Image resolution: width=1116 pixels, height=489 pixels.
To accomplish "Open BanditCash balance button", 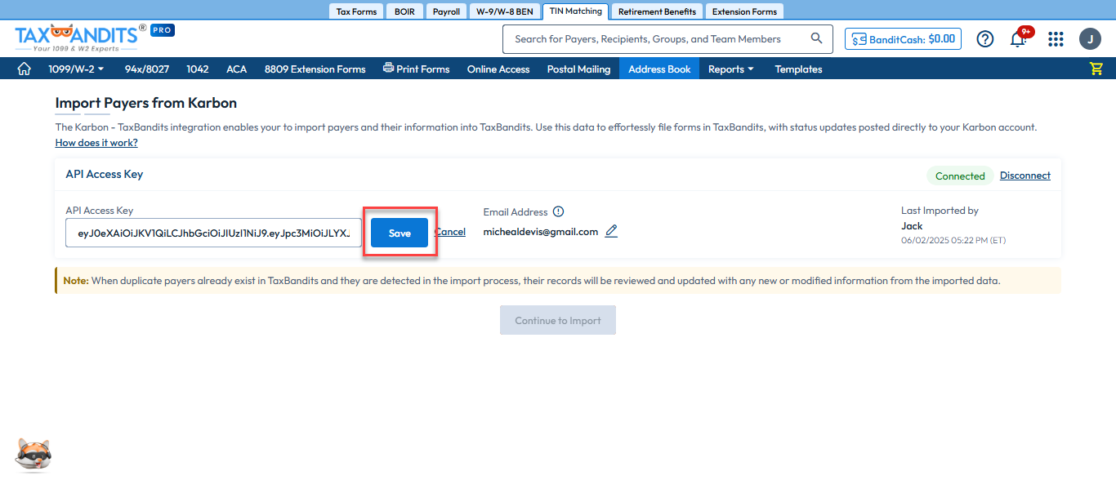I will (x=903, y=38).
